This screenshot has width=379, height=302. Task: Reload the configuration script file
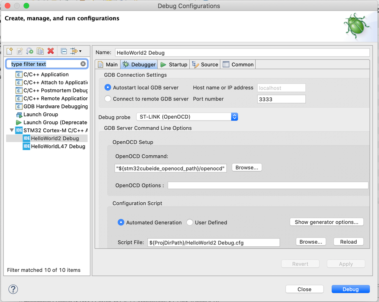coord(349,242)
